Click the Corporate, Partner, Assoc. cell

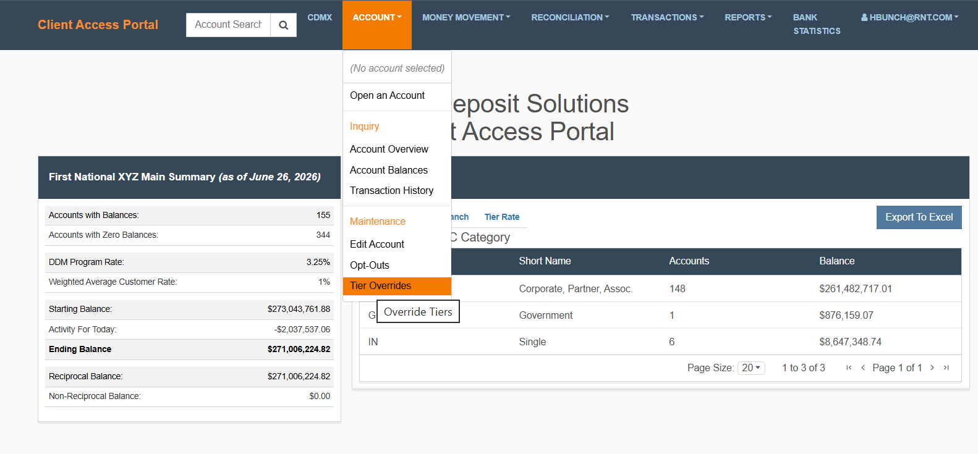(x=576, y=289)
